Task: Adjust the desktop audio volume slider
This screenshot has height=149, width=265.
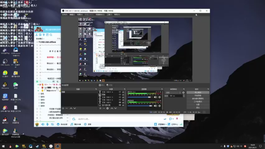Action: [x=140, y=106]
